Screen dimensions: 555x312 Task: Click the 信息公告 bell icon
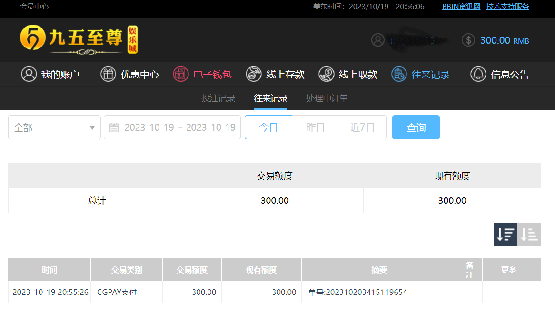(x=478, y=74)
